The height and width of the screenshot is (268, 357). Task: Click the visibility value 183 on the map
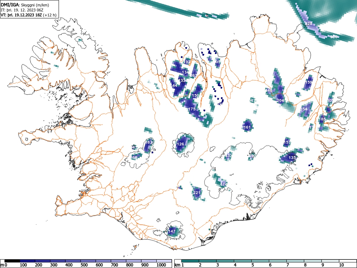coord(149,142)
